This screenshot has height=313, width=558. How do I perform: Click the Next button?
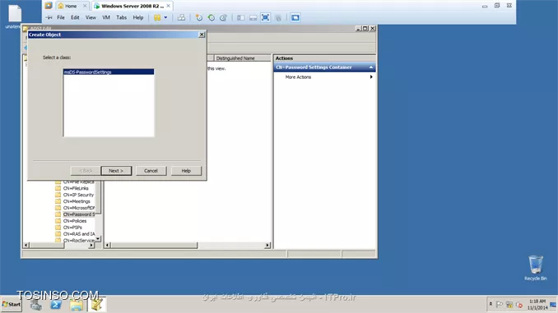point(116,171)
